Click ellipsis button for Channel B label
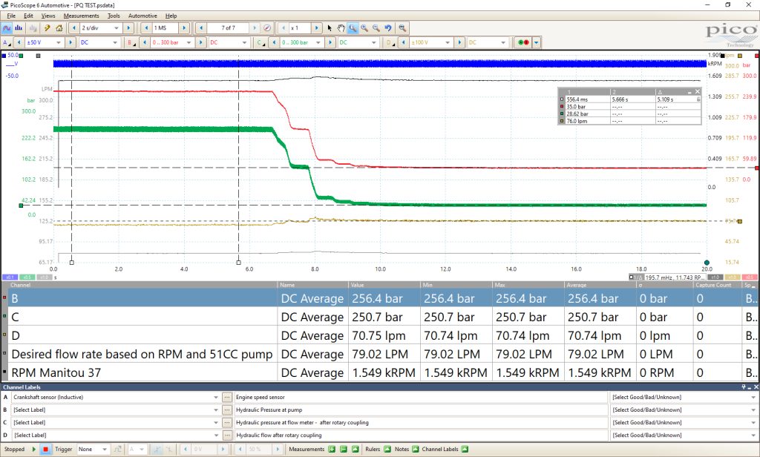 tap(226, 410)
